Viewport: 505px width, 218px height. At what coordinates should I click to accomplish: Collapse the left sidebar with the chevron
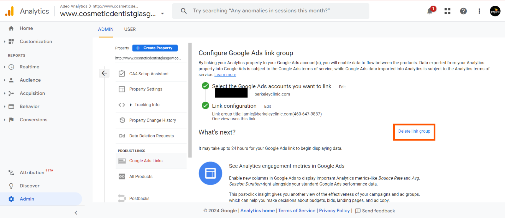click(x=76, y=213)
